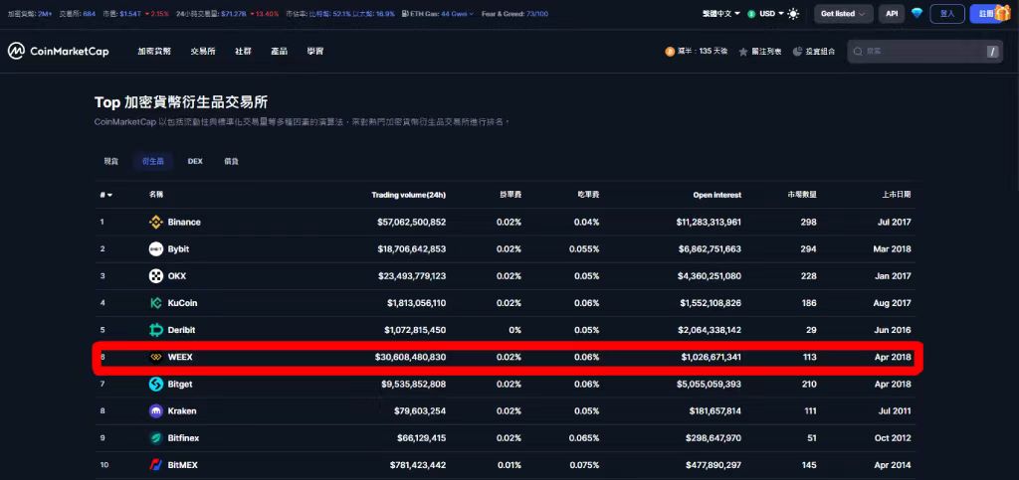This screenshot has height=480, width=1019.
Task: Open the portfolio pie chart icon
Action: click(797, 52)
